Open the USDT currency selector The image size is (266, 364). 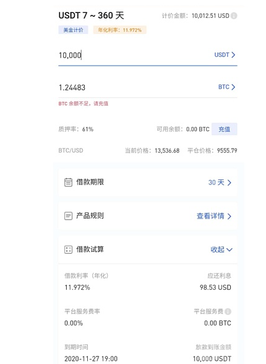[x=225, y=55]
